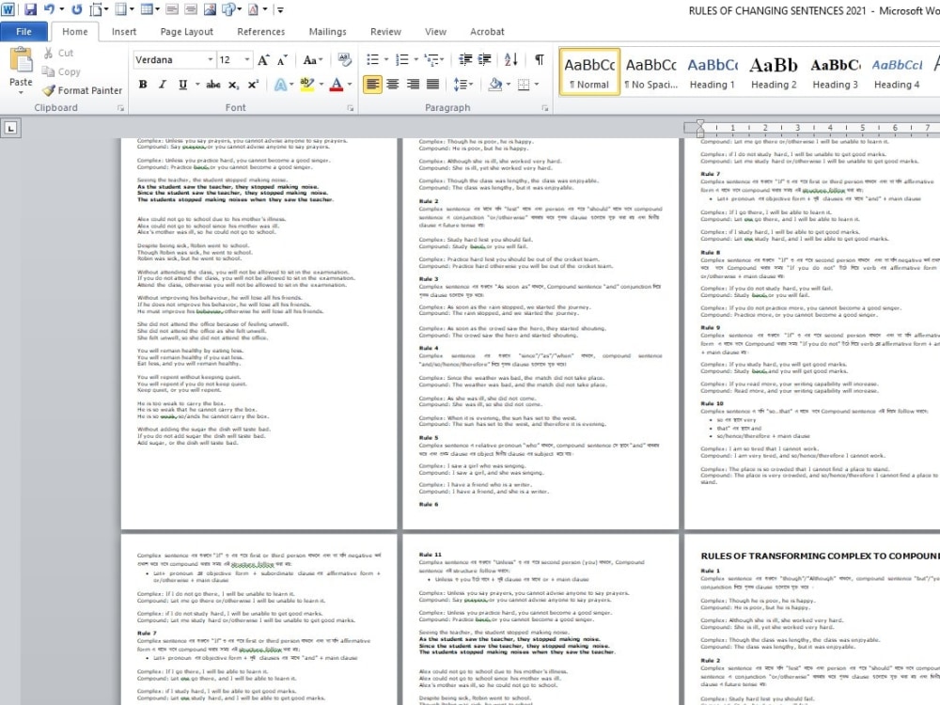The image size is (940, 705).
Task: Toggle italic formatting
Action: point(162,86)
